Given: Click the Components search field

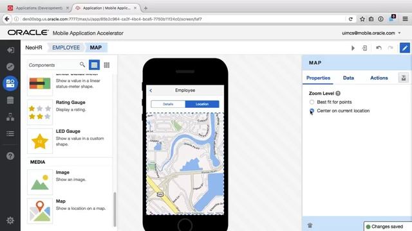Looking at the screenshot, I should pos(54,65).
